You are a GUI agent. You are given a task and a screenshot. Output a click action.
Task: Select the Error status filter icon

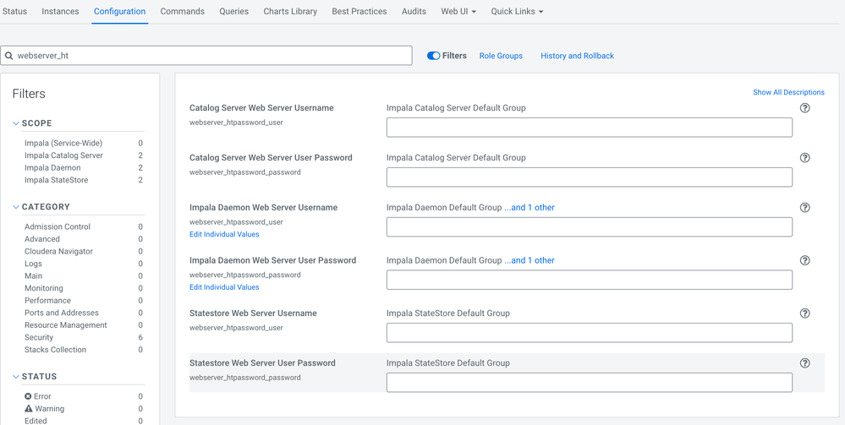28,396
